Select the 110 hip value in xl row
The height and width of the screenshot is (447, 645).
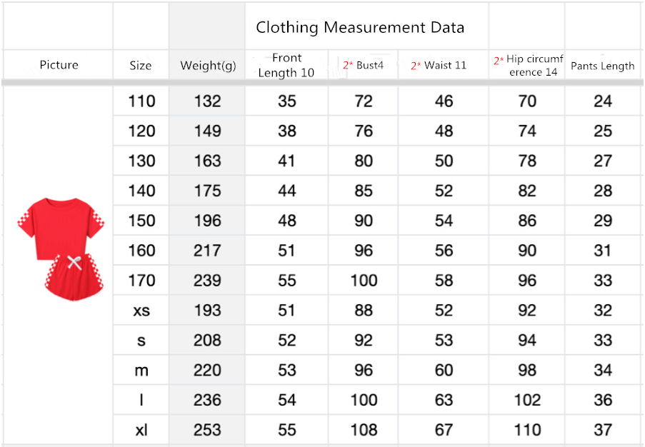click(x=527, y=430)
